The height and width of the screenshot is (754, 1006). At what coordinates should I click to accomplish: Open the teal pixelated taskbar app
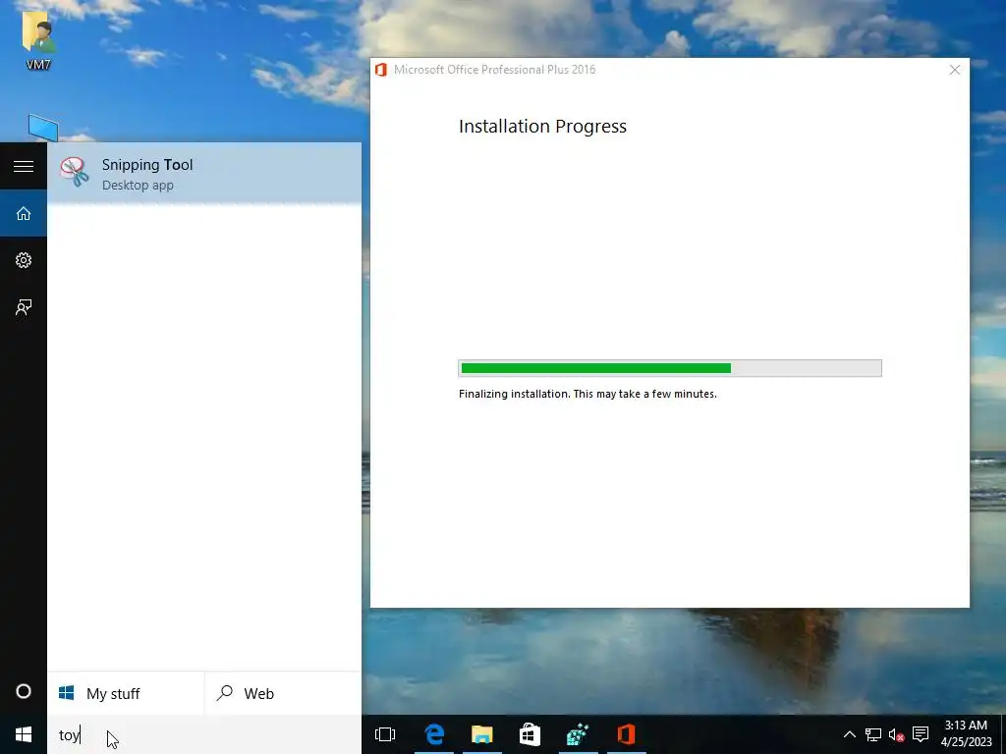click(x=578, y=734)
